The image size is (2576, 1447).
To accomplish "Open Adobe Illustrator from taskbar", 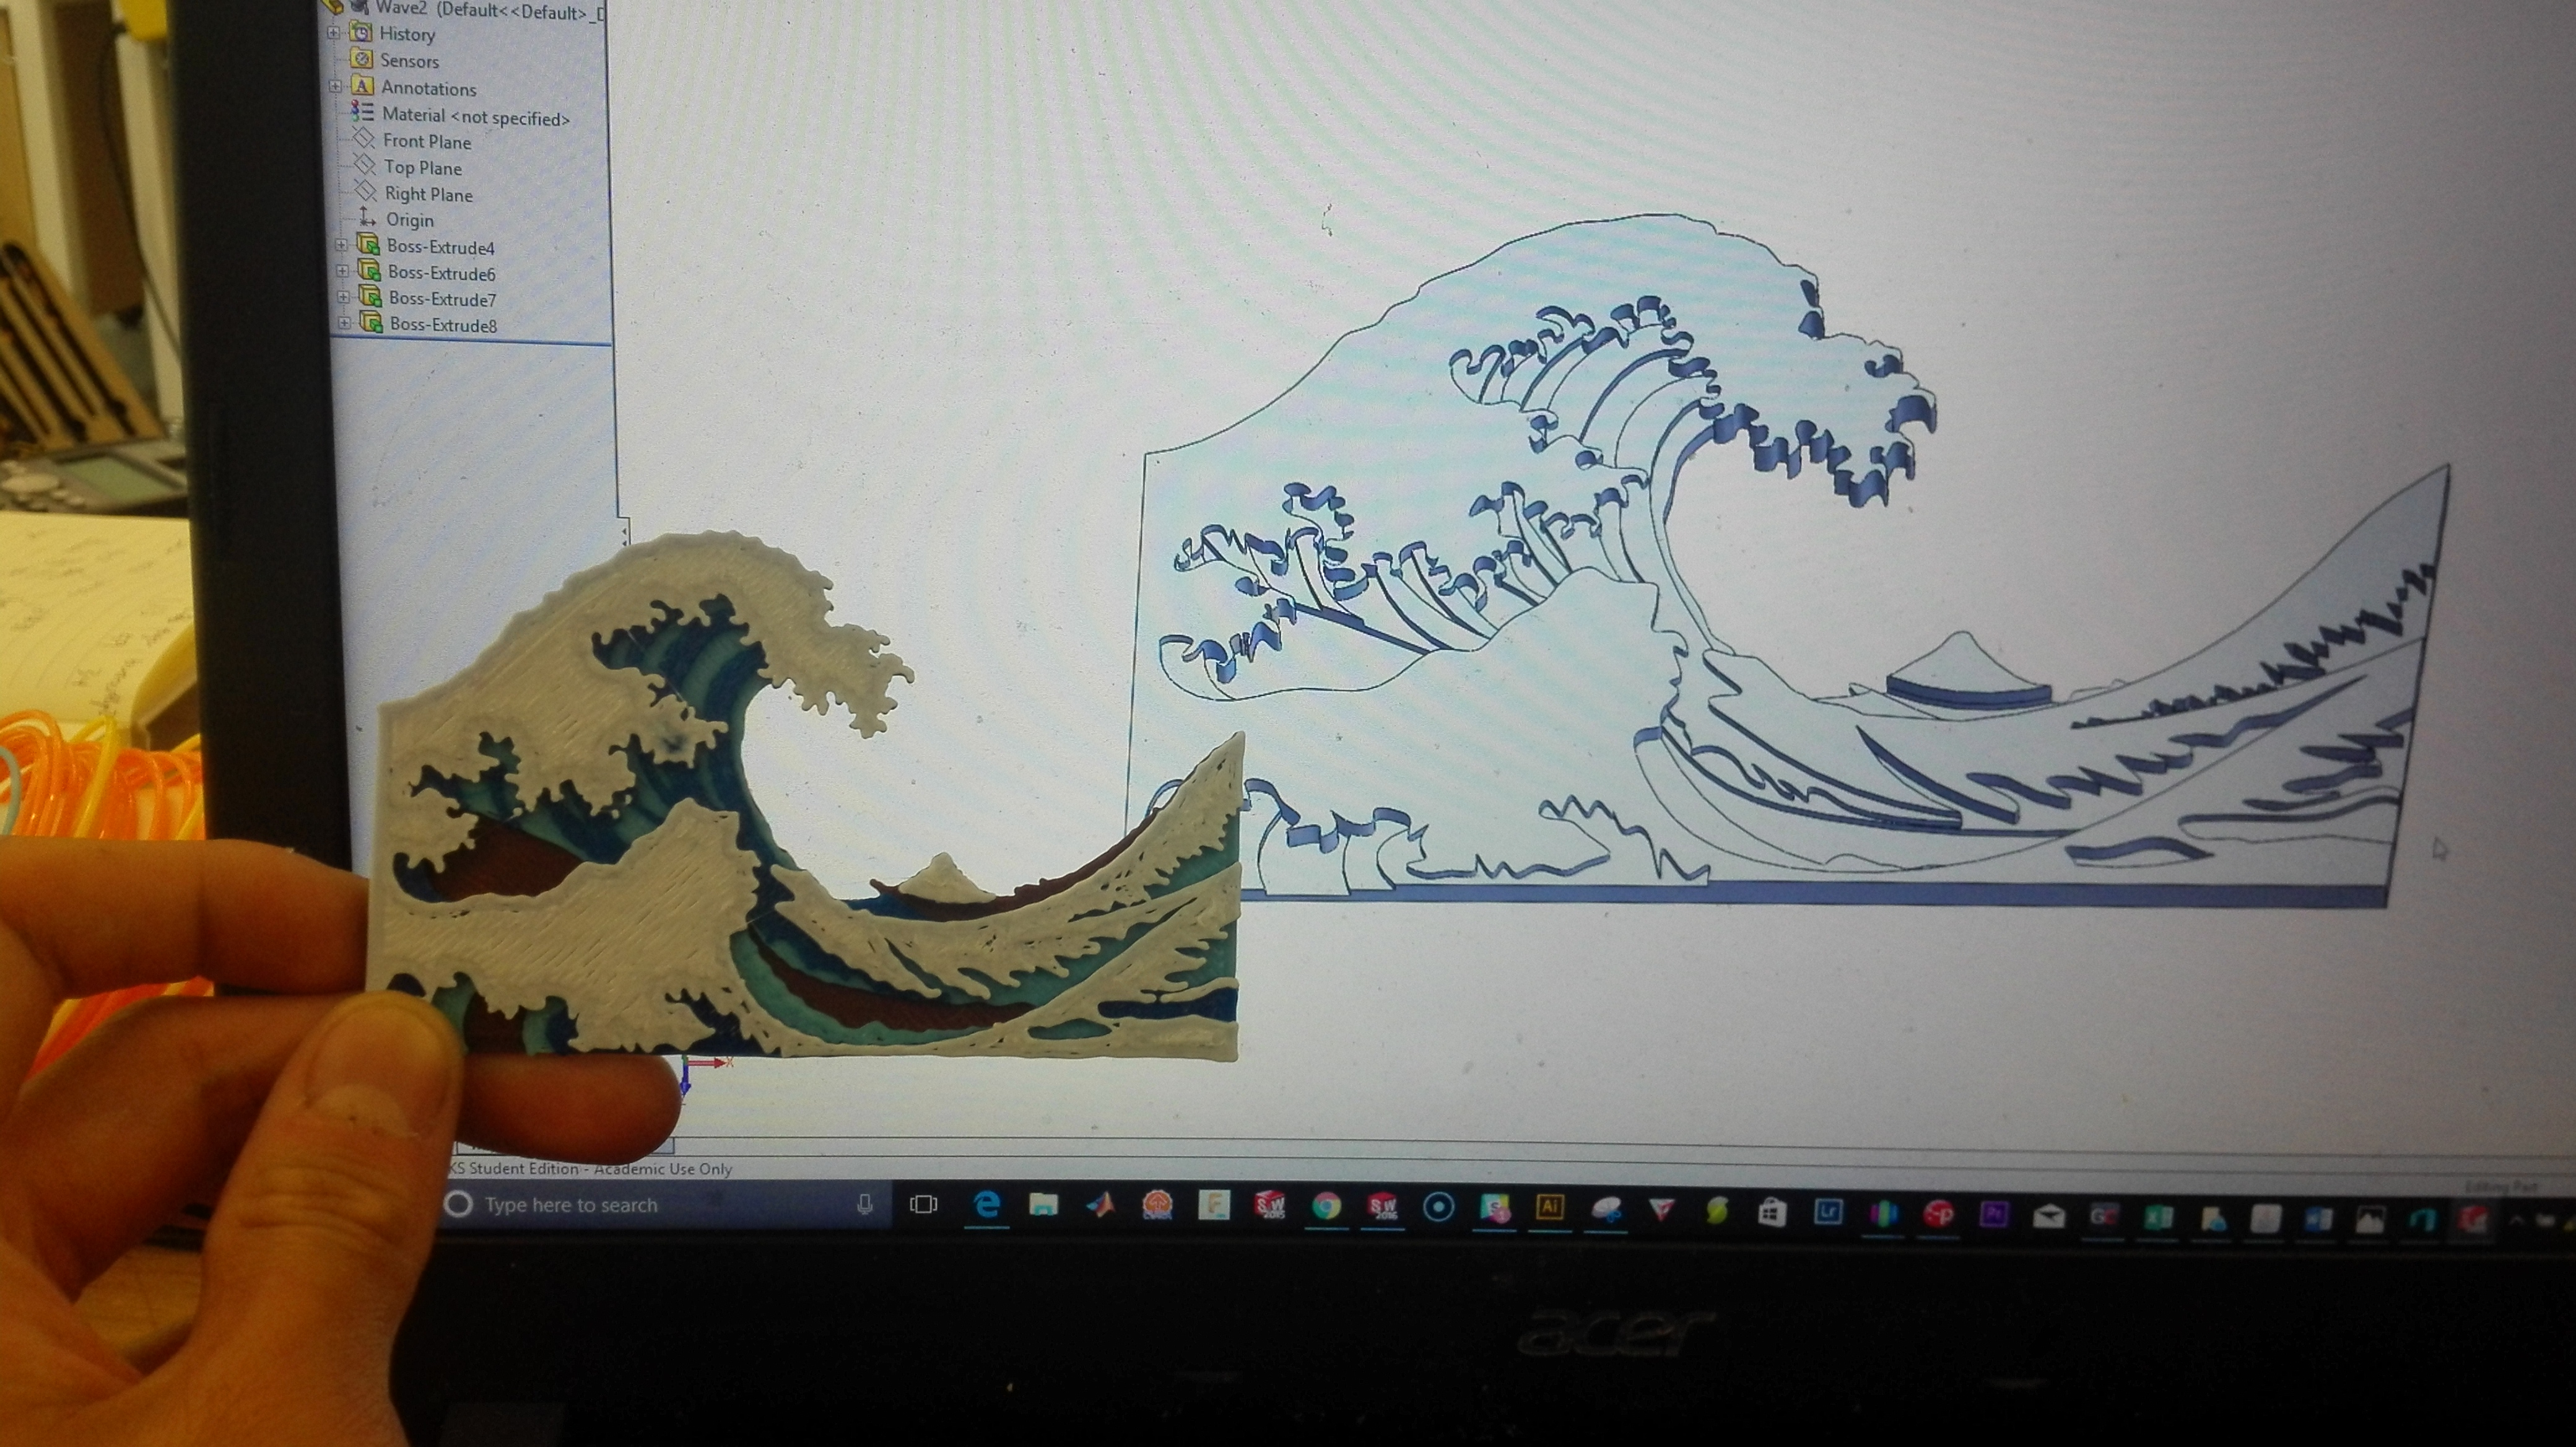I will pos(1549,1207).
